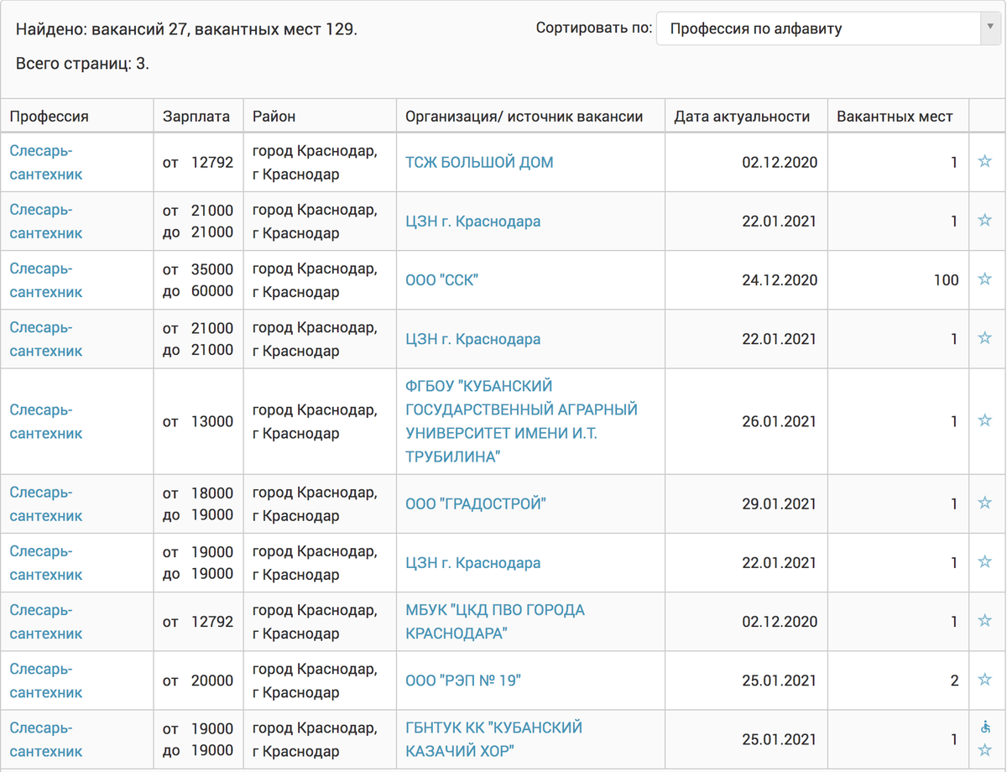Favorite the ООО "ССК" vacancy star
Image resolution: width=1007 pixels, height=772 pixels.
click(x=985, y=279)
